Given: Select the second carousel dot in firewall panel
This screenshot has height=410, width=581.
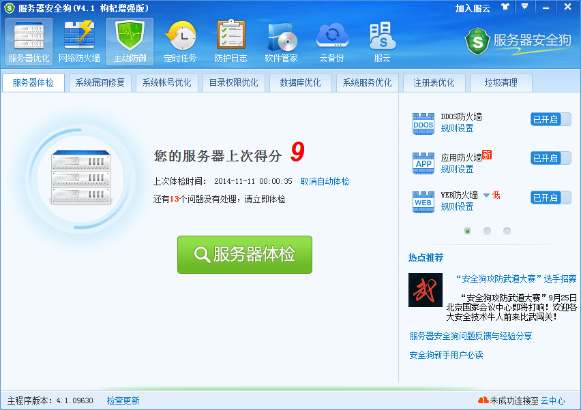Looking at the screenshot, I should click(x=487, y=231).
